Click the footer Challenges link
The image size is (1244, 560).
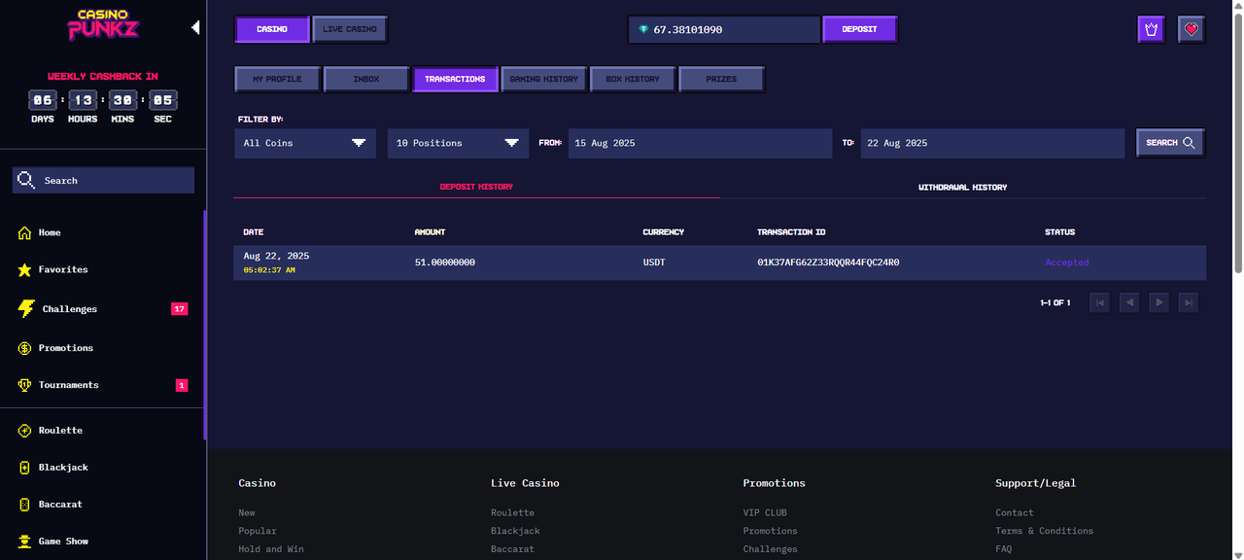tap(770, 549)
